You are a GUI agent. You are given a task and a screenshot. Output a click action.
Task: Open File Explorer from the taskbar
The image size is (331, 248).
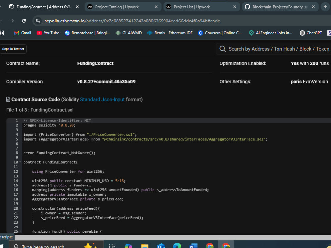pyautogui.click(x=145, y=246)
